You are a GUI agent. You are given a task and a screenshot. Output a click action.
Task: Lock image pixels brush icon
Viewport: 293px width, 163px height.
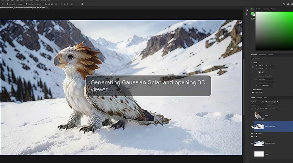(258, 109)
